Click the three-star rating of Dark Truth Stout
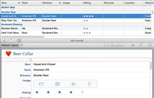The width and height of the screenshot is (154, 98). (87, 33)
